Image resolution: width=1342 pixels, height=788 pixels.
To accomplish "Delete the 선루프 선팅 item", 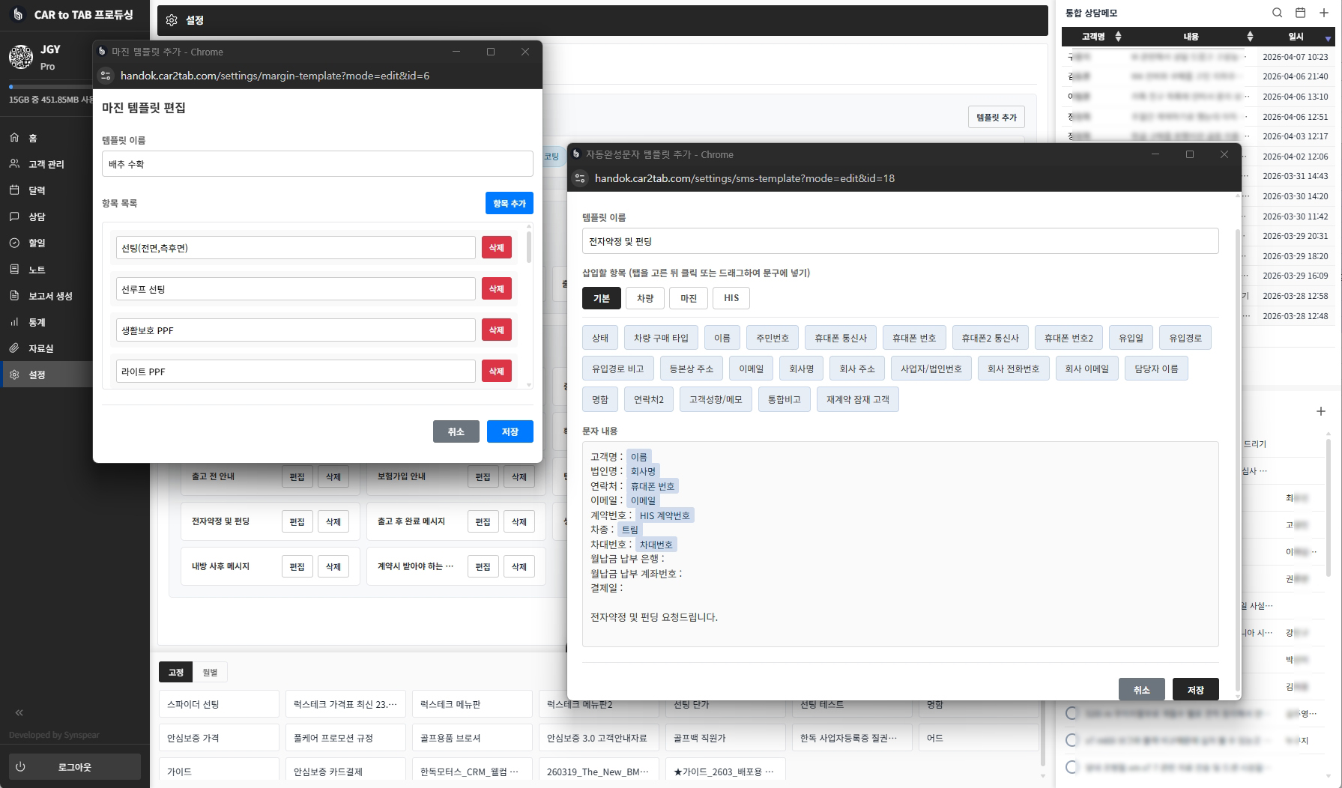I will pos(496,289).
